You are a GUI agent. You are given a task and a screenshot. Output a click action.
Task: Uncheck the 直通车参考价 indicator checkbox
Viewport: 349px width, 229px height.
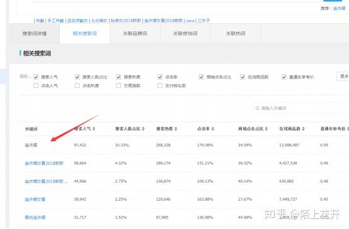pos(284,77)
